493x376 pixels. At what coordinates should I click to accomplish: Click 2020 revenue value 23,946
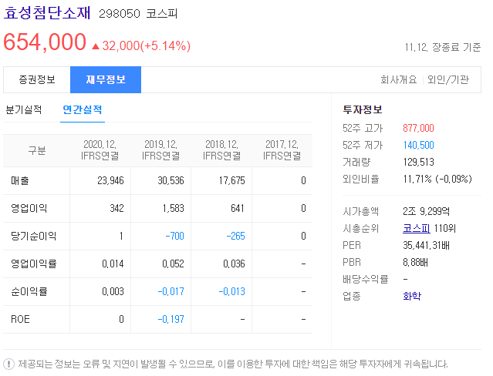(x=110, y=180)
